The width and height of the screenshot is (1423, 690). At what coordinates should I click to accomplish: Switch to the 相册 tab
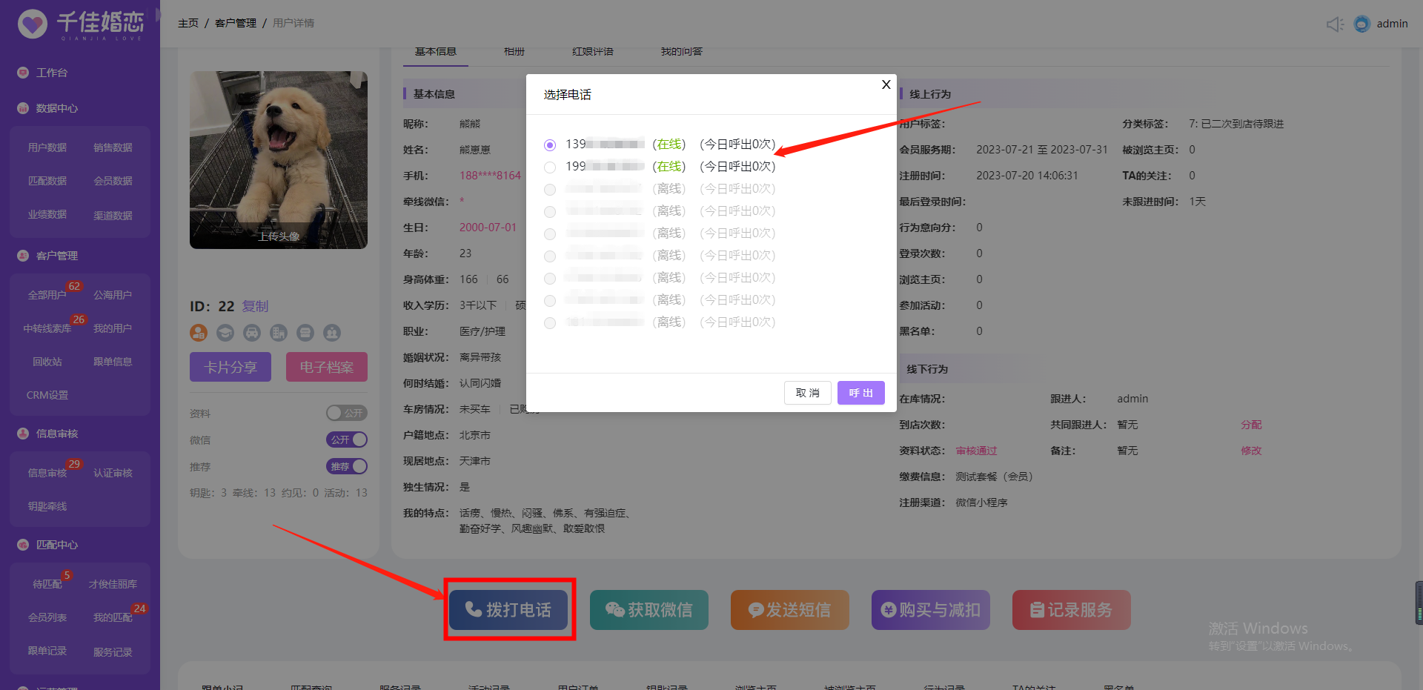(x=514, y=52)
